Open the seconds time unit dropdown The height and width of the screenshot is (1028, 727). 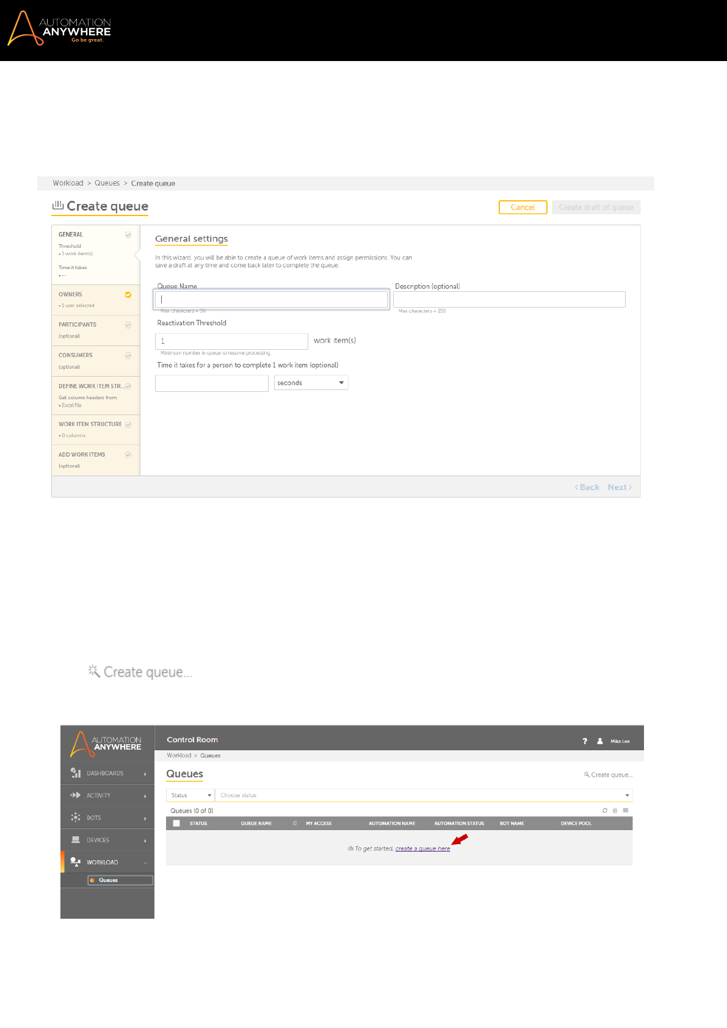click(x=311, y=383)
